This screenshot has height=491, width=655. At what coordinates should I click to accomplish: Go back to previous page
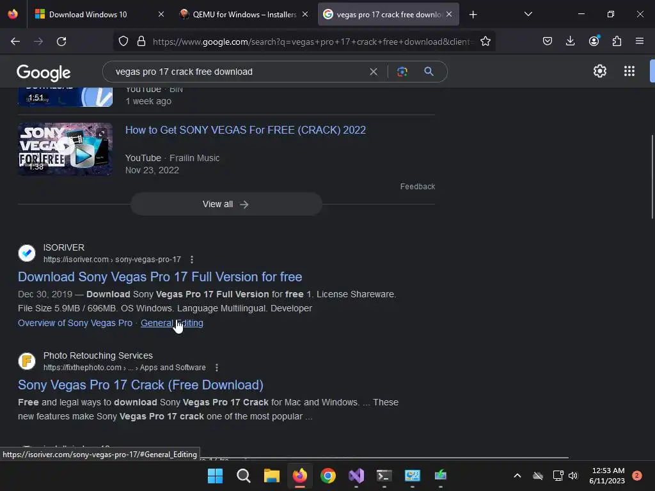(15, 42)
